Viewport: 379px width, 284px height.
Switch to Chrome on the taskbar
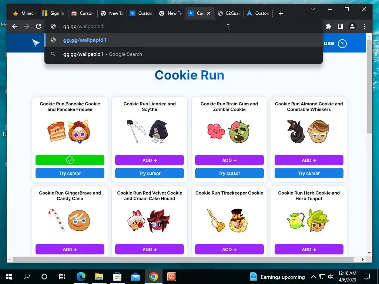154,277
